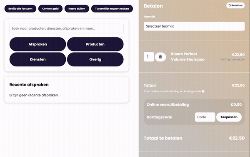Click the help icon beside vooruitbetaling note
This screenshot has width=250, height=157.
[203, 91]
